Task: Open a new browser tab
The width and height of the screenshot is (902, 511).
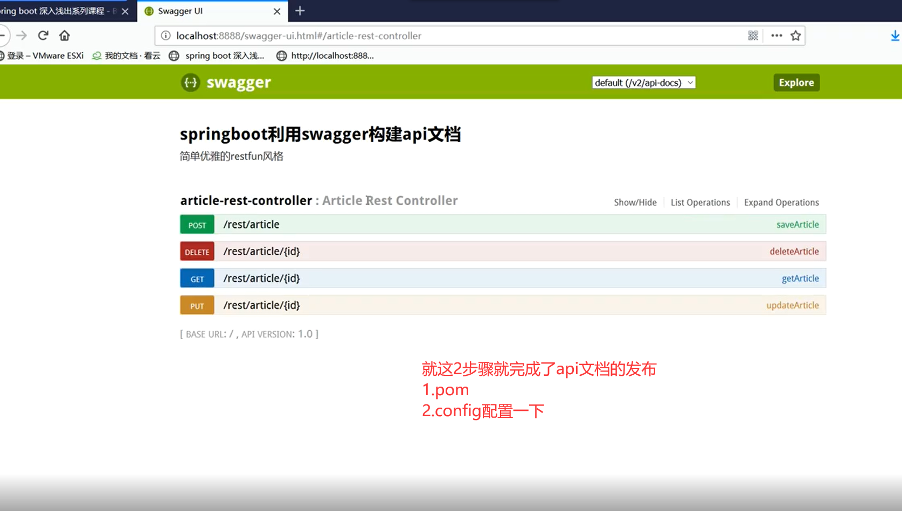Action: point(300,11)
